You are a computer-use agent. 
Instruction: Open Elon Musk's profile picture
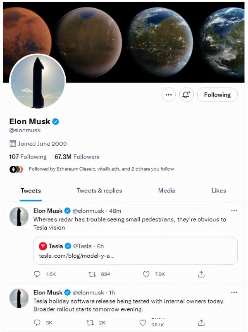pyautogui.click(x=37, y=81)
